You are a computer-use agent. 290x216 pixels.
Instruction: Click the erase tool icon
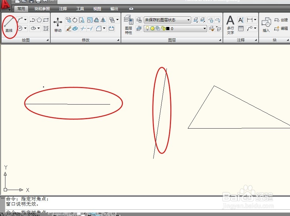[68, 29]
